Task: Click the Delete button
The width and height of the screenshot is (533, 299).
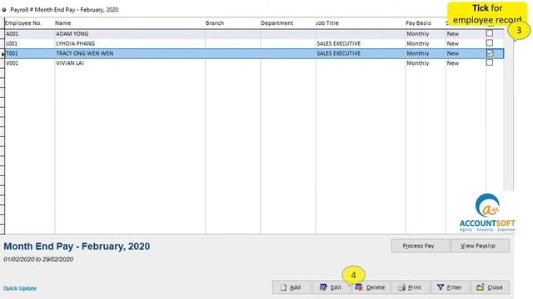Action: 371,287
